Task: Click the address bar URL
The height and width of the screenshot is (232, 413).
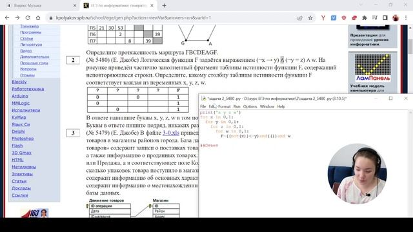Action: click(134, 18)
